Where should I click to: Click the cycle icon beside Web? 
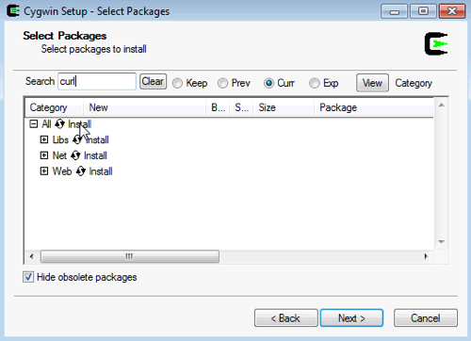[81, 171]
